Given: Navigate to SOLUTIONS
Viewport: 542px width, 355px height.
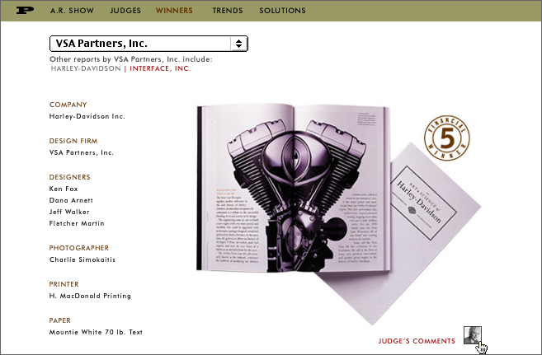Looking at the screenshot, I should (x=282, y=11).
